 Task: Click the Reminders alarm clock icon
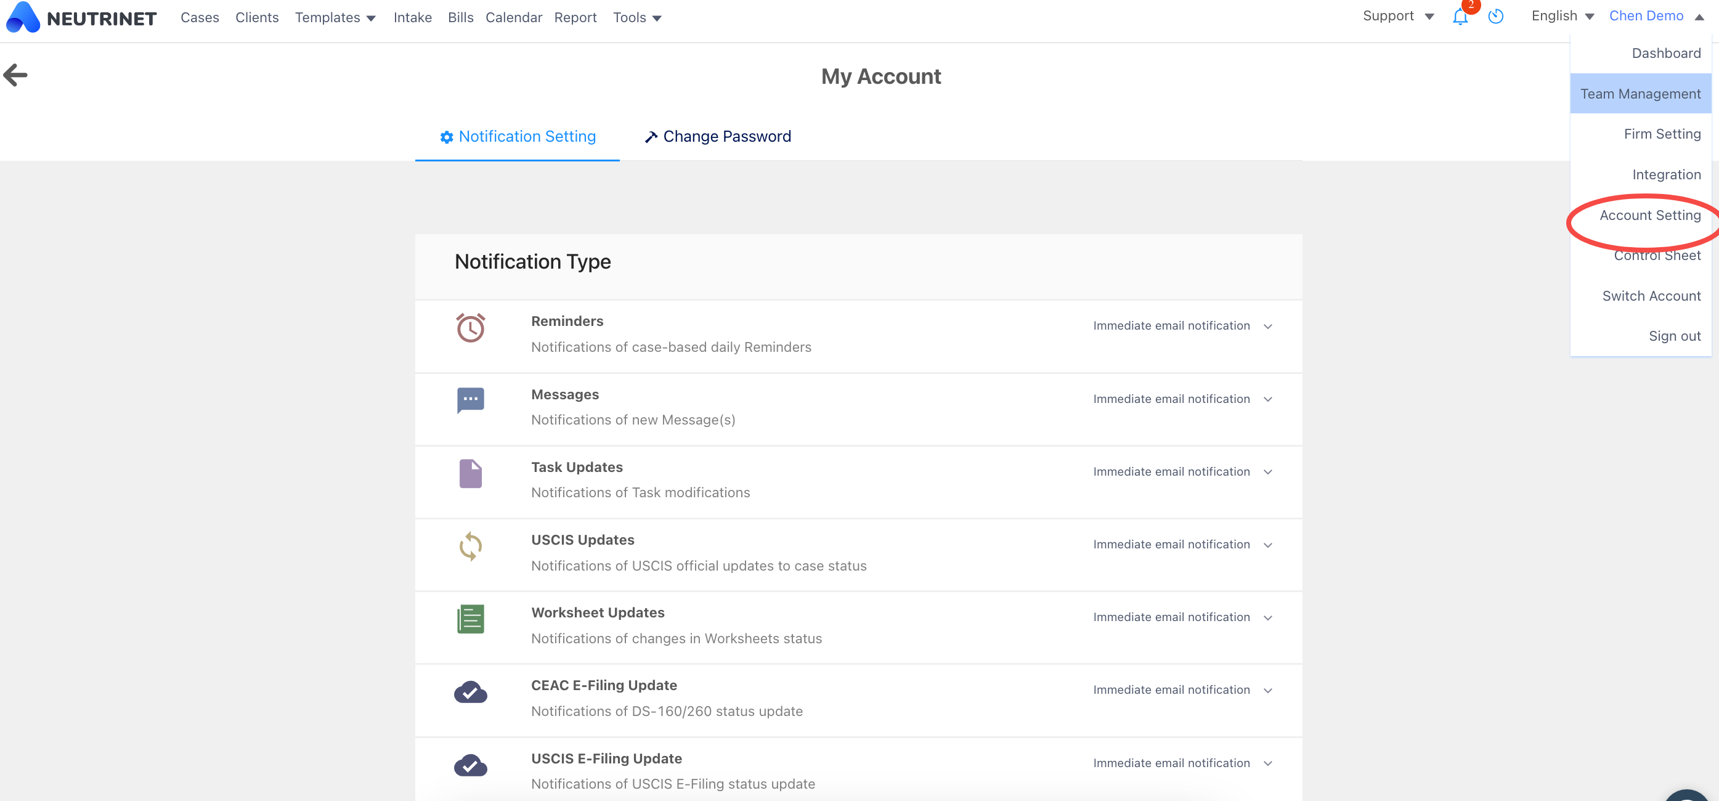pos(471,328)
